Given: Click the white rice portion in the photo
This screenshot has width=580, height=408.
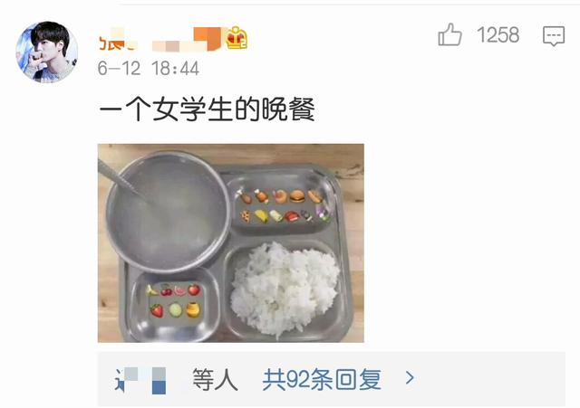Looking at the screenshot, I should pyautogui.click(x=285, y=288).
